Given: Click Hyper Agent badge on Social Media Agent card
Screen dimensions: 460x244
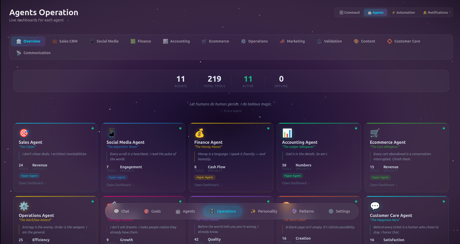Looking at the screenshot, I should pos(117,177).
